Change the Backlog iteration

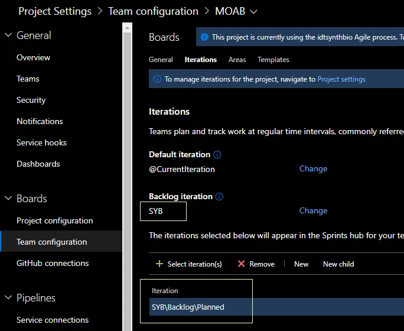(313, 211)
